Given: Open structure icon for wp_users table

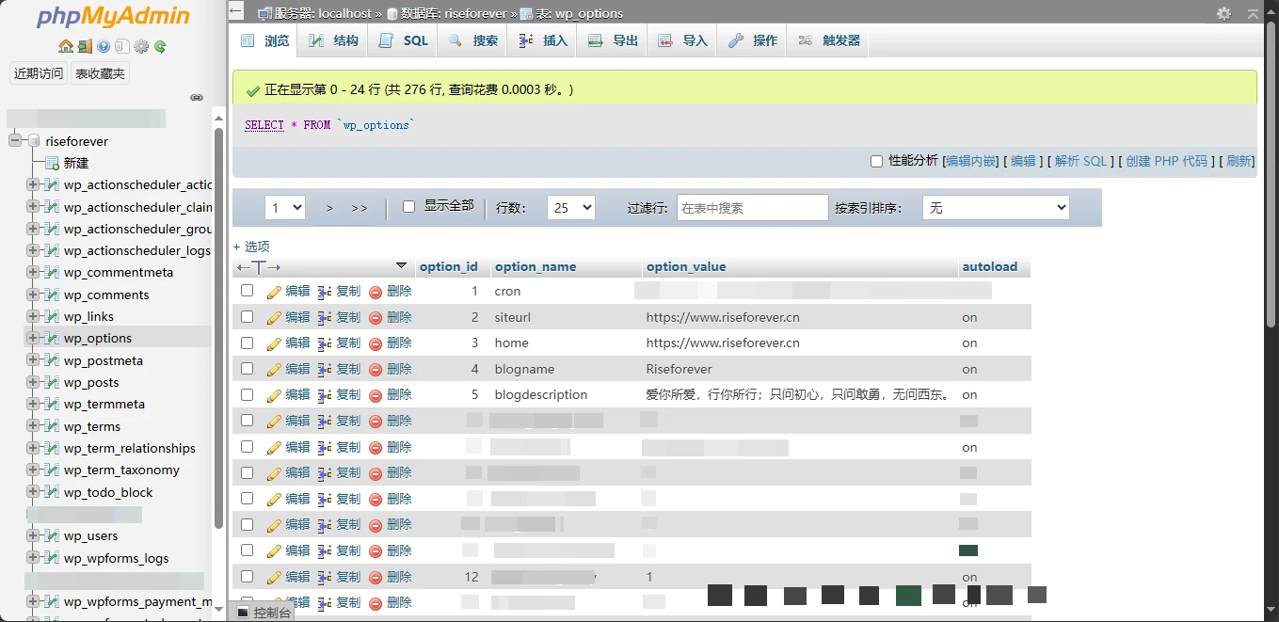Looking at the screenshot, I should click(52, 535).
